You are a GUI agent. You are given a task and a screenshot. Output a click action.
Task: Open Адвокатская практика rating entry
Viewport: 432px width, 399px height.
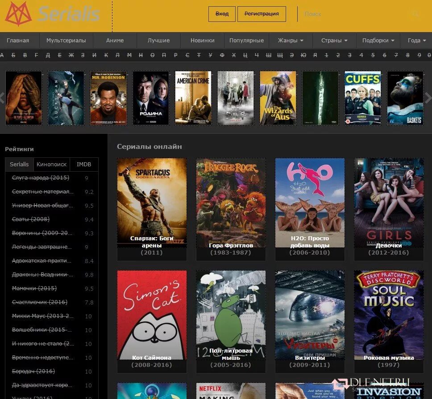(42, 261)
